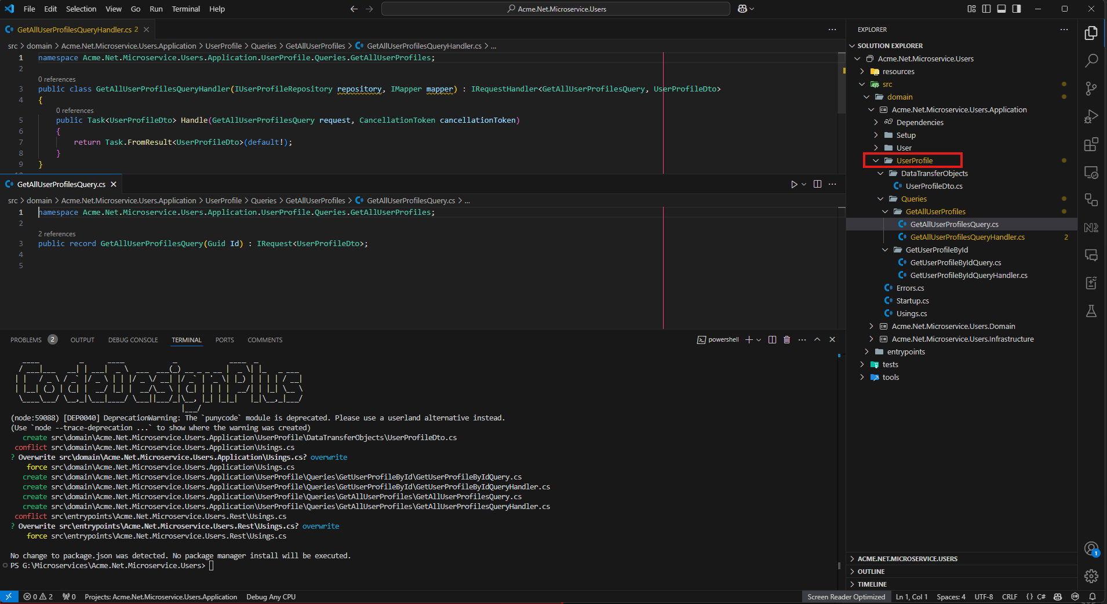The width and height of the screenshot is (1107, 604).
Task: Switch to the DEBUG CONSOLE tab
Action: (133, 340)
